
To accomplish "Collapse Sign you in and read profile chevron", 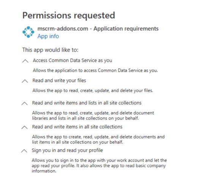I will click(x=24, y=151).
